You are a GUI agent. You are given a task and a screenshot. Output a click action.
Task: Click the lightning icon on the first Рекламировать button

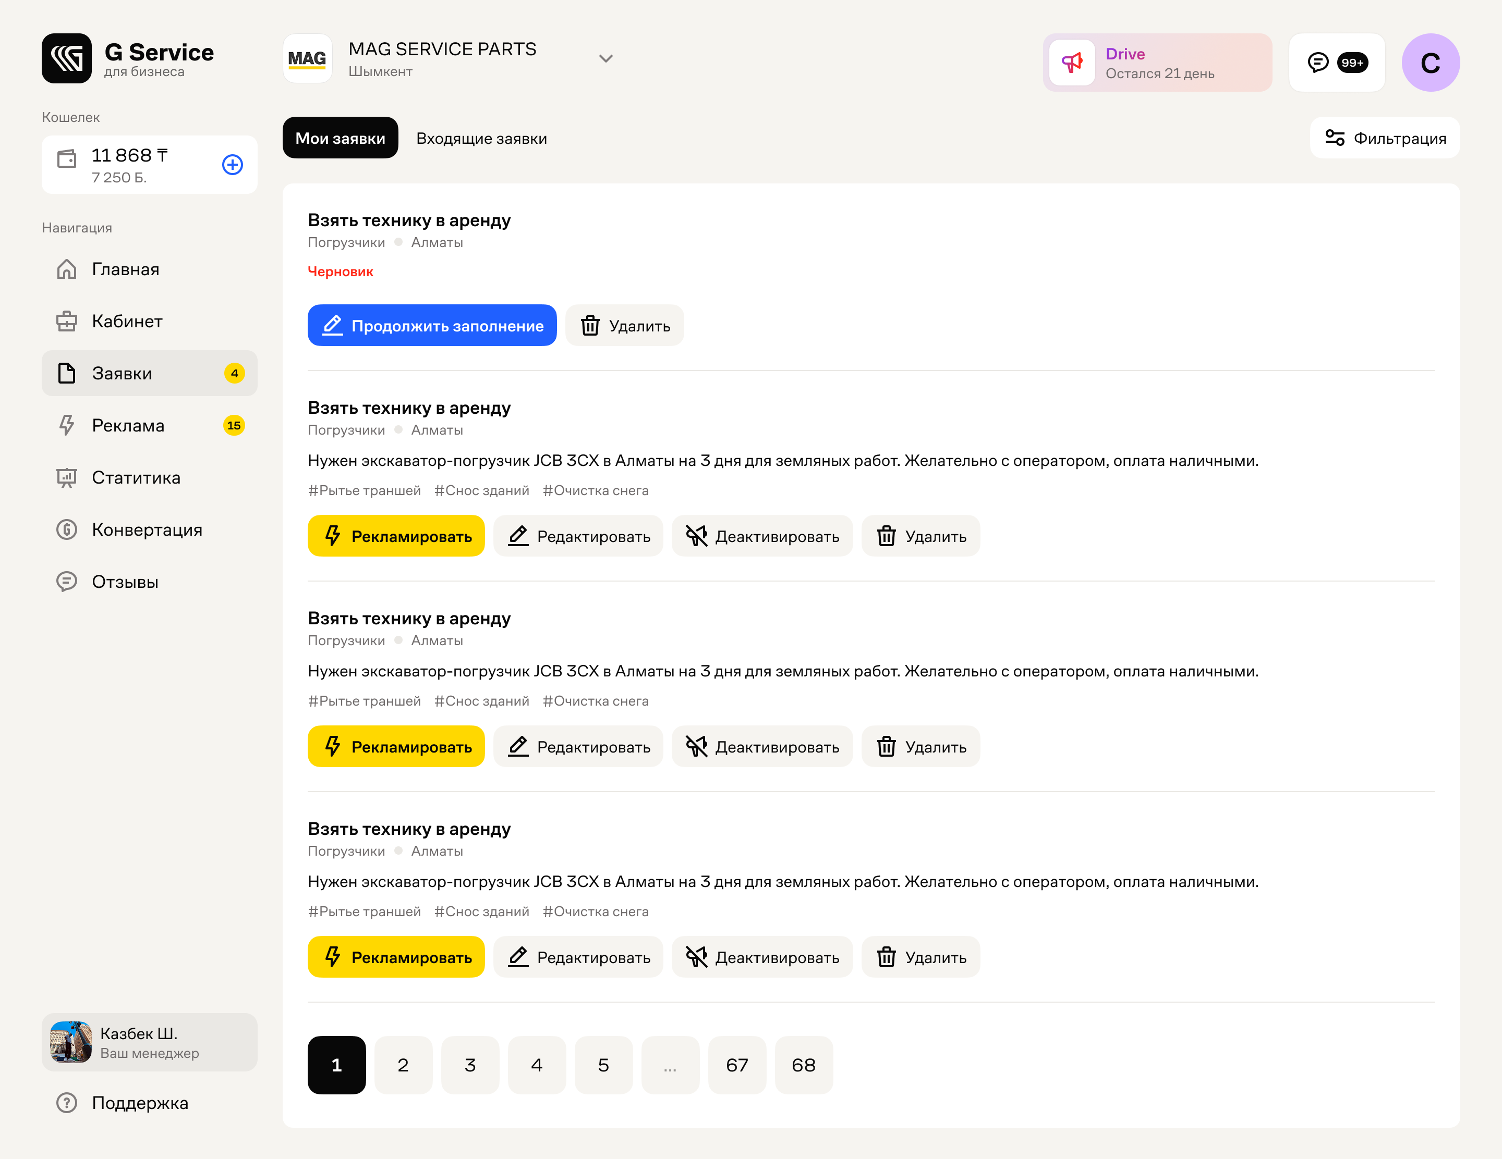(x=333, y=536)
